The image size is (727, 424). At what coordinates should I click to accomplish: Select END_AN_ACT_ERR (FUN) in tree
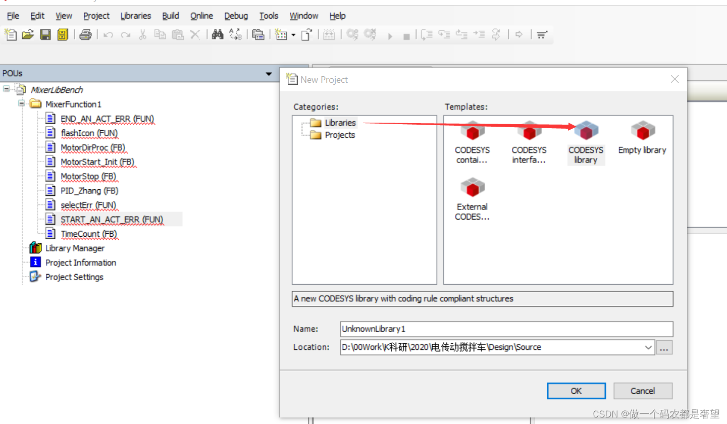(x=107, y=119)
